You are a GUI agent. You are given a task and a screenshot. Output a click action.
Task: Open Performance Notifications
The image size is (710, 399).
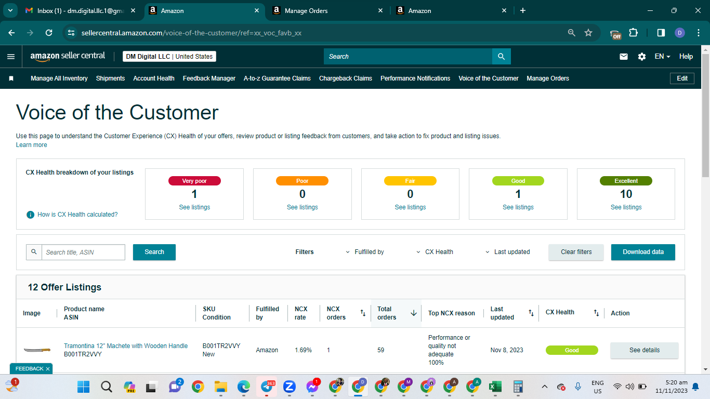(x=415, y=78)
